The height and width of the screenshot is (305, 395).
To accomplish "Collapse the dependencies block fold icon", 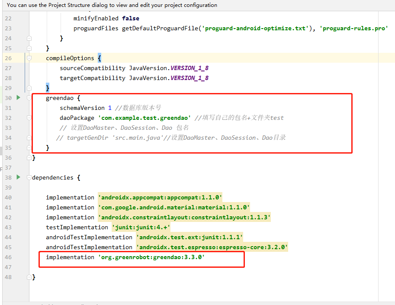I will tap(28, 177).
